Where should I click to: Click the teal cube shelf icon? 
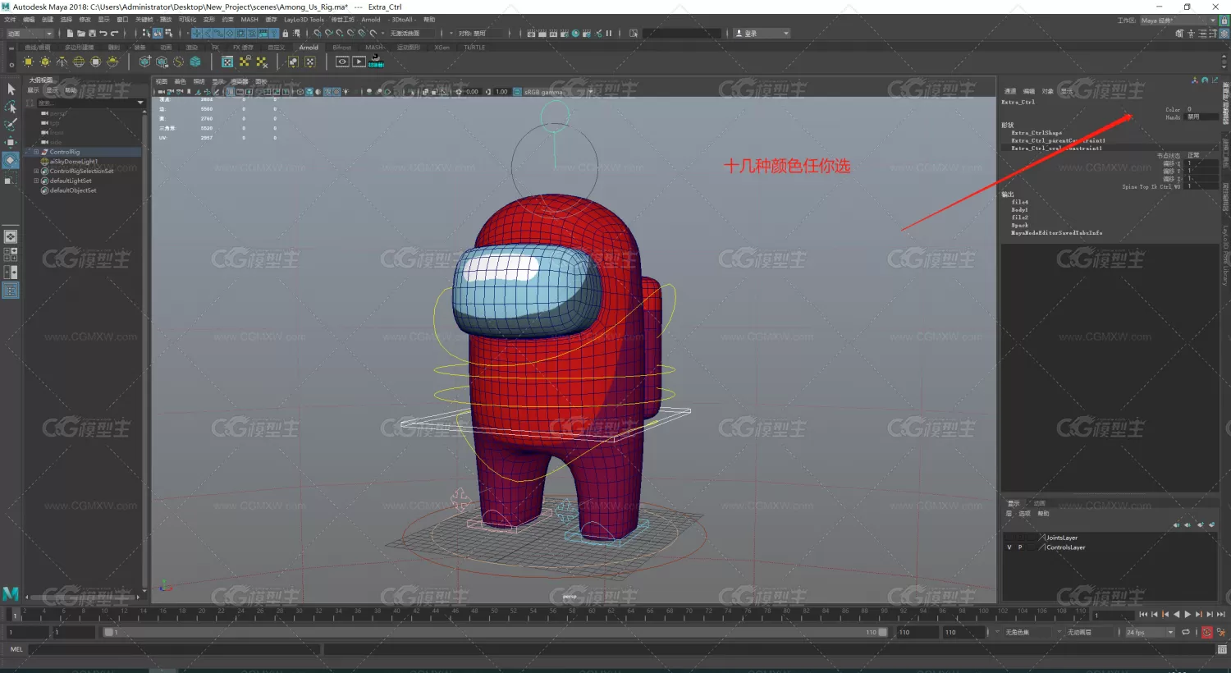coord(195,62)
